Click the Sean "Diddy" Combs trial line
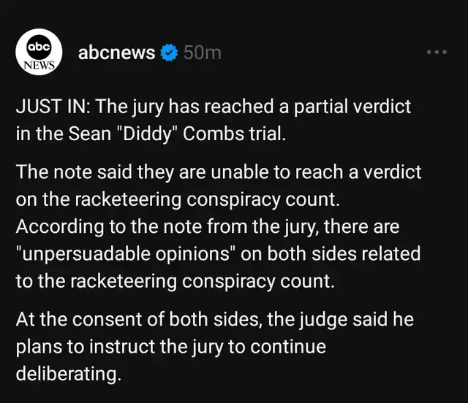 click(151, 134)
